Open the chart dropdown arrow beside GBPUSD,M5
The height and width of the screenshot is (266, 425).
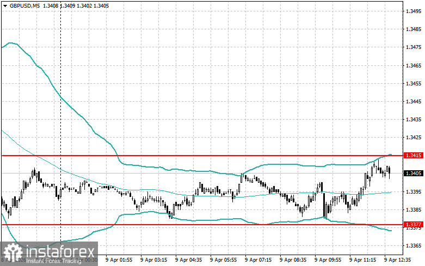tap(5, 5)
